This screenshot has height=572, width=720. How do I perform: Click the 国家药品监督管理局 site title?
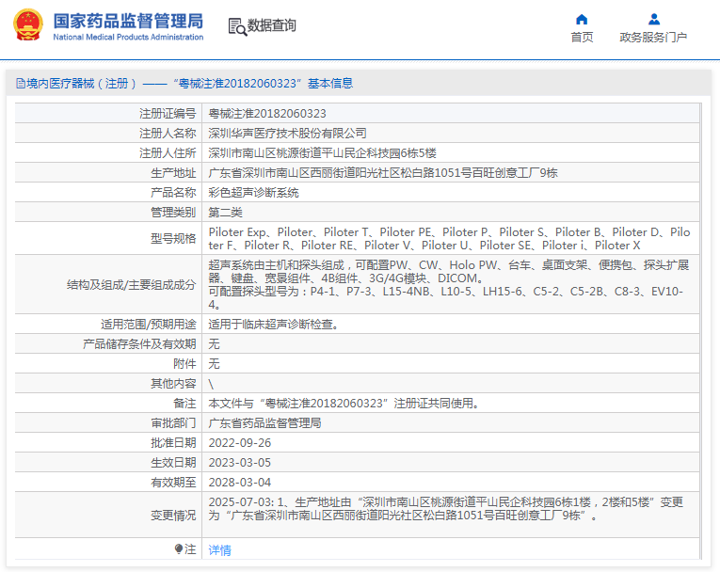point(127,20)
